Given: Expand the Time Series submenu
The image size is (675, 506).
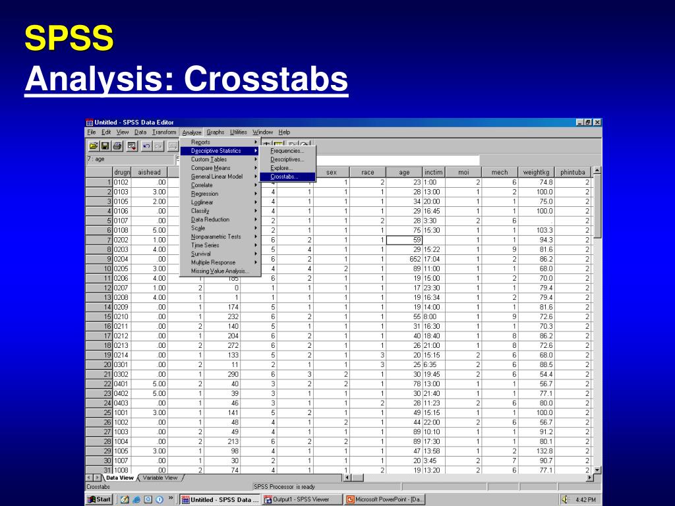Looking at the screenshot, I should [x=220, y=245].
